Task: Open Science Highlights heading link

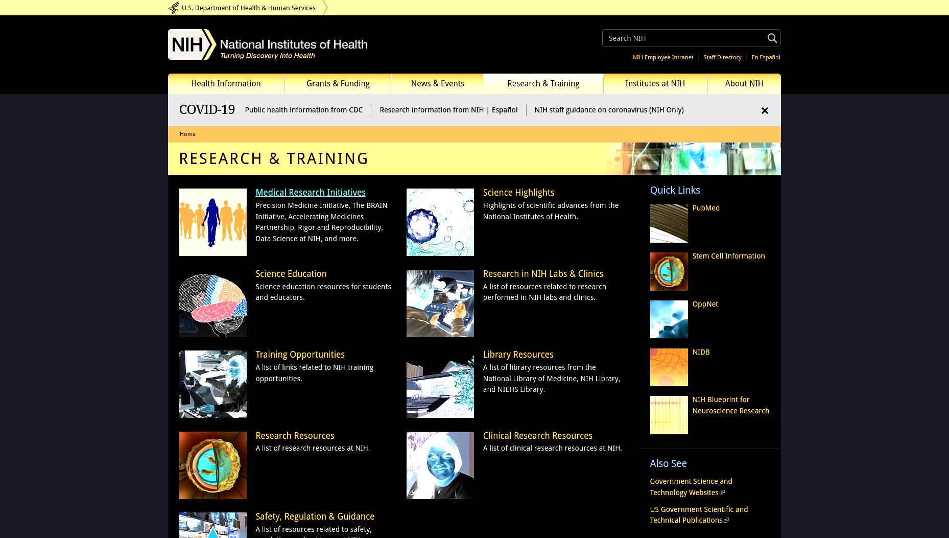Action: coord(518,193)
